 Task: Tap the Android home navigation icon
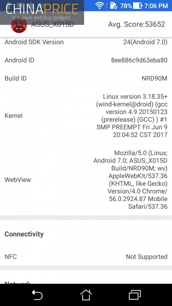pos(86,295)
